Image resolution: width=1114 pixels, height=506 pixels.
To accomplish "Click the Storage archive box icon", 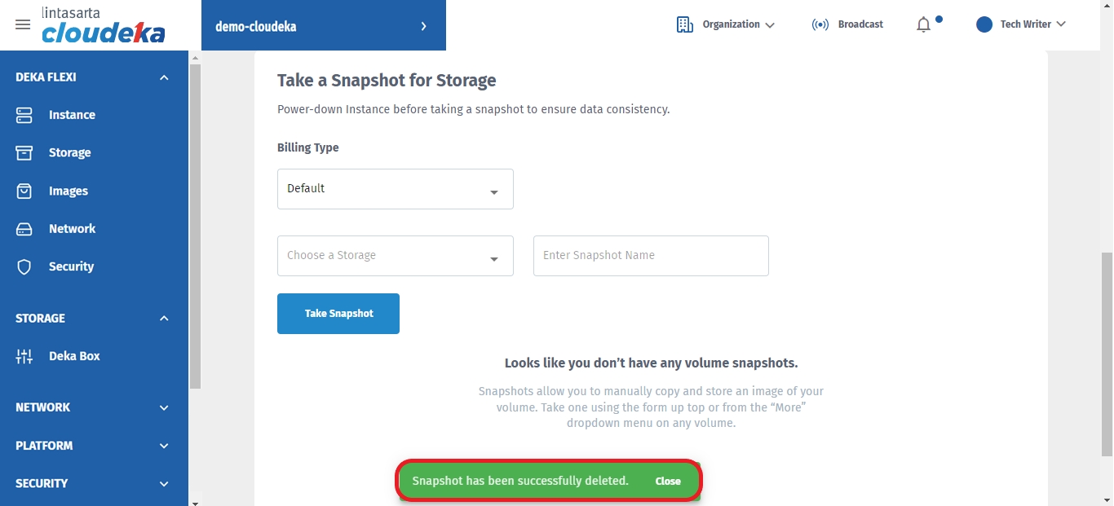I will [24, 152].
